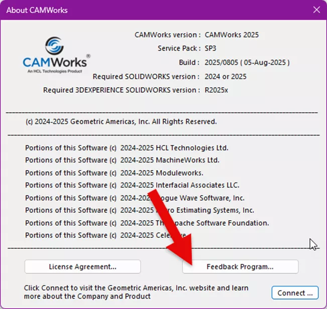Close the About CAMWorks dialog
327x309 pixels.
coord(316,10)
